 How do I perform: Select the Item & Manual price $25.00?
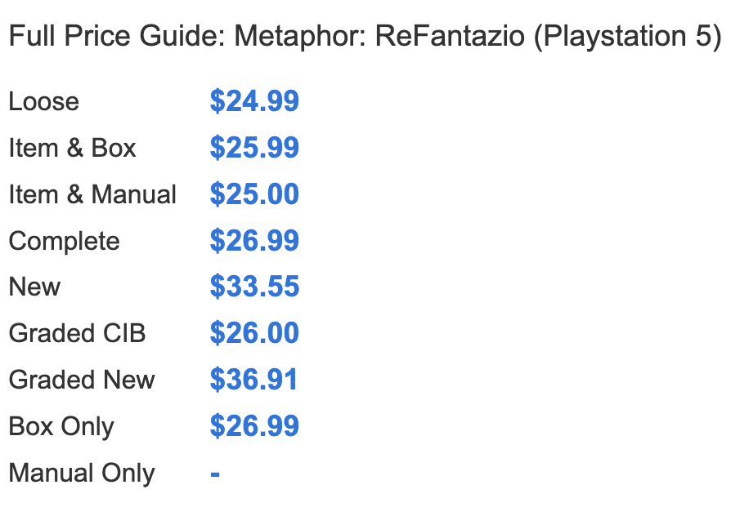click(x=254, y=195)
